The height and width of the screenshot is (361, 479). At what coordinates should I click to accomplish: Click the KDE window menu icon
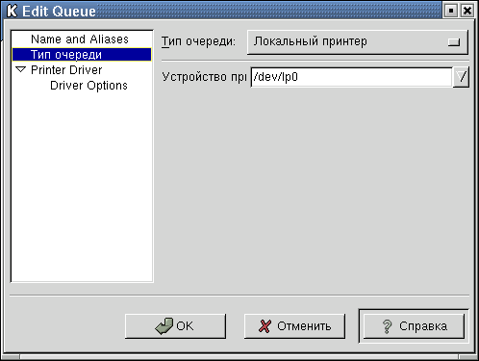(x=12, y=11)
